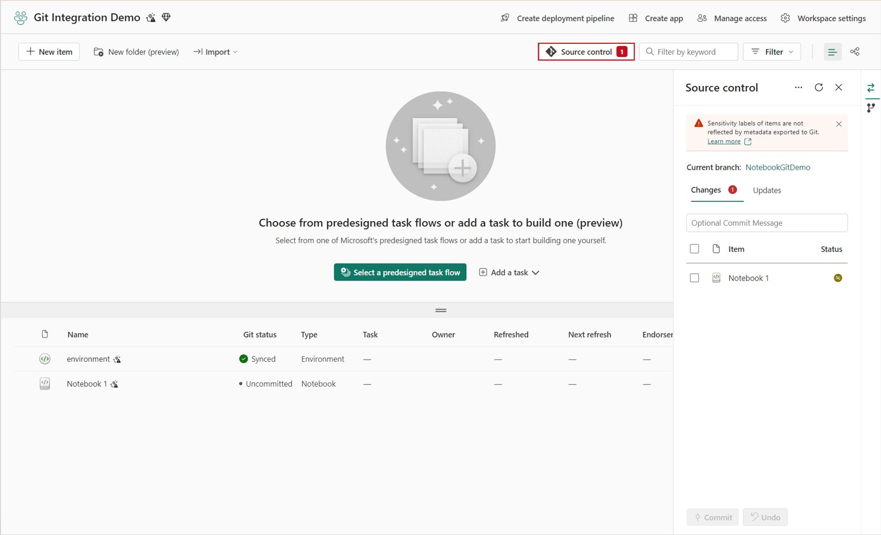Click the red warning triangle icon
881x535 pixels.
pyautogui.click(x=698, y=123)
